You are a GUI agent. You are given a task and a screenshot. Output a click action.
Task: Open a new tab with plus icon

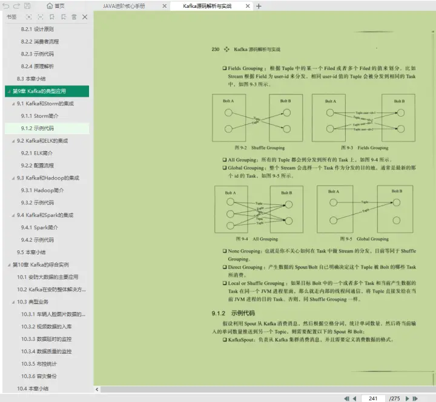[x=259, y=6]
